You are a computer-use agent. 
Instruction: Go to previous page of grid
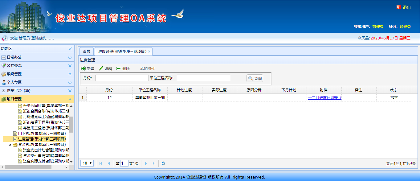click(108, 163)
